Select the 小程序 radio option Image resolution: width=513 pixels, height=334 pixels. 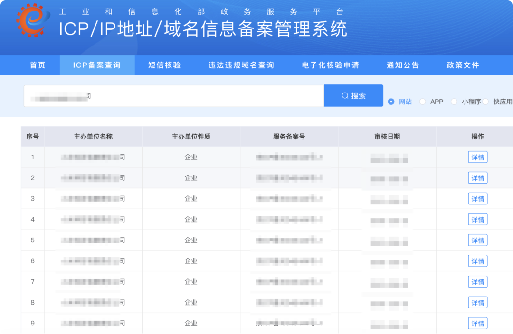(454, 102)
